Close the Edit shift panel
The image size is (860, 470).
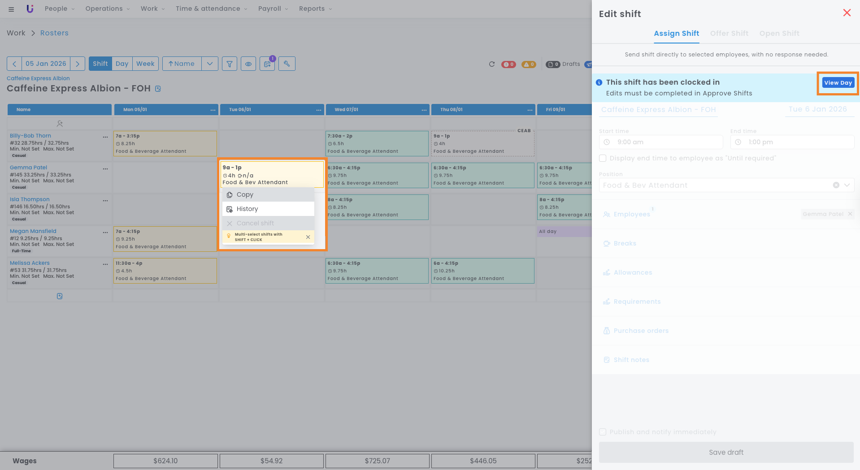(x=847, y=13)
